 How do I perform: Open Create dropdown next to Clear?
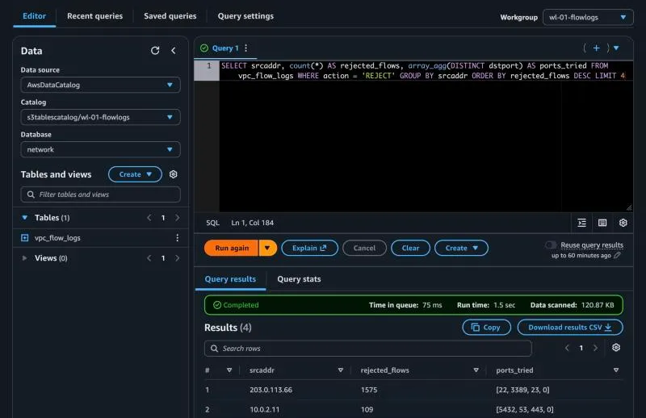point(461,248)
